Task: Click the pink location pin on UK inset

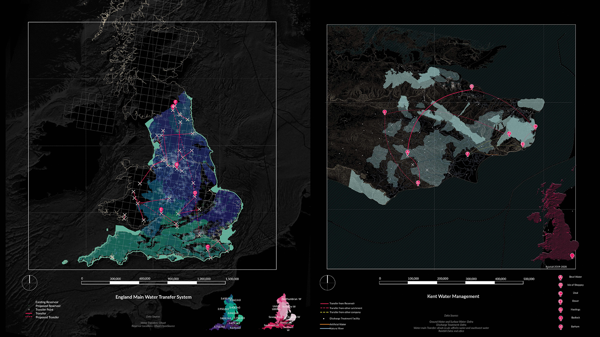Action: pyautogui.click(x=572, y=256)
